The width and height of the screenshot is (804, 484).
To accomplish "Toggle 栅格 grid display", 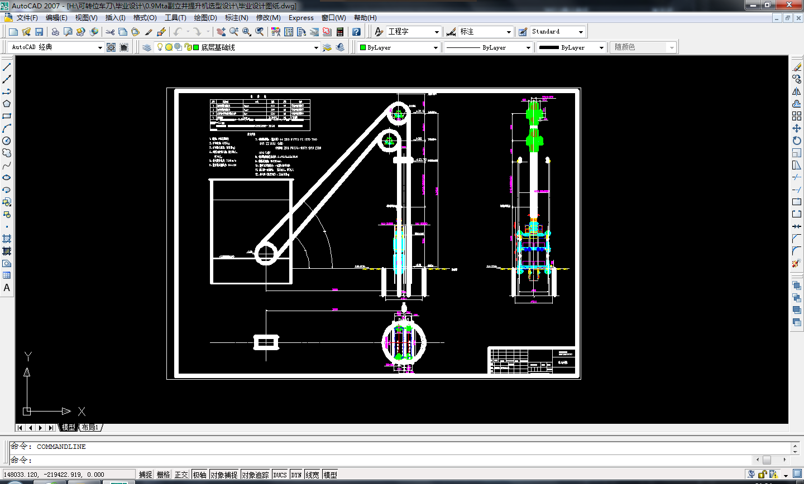I will [163, 475].
